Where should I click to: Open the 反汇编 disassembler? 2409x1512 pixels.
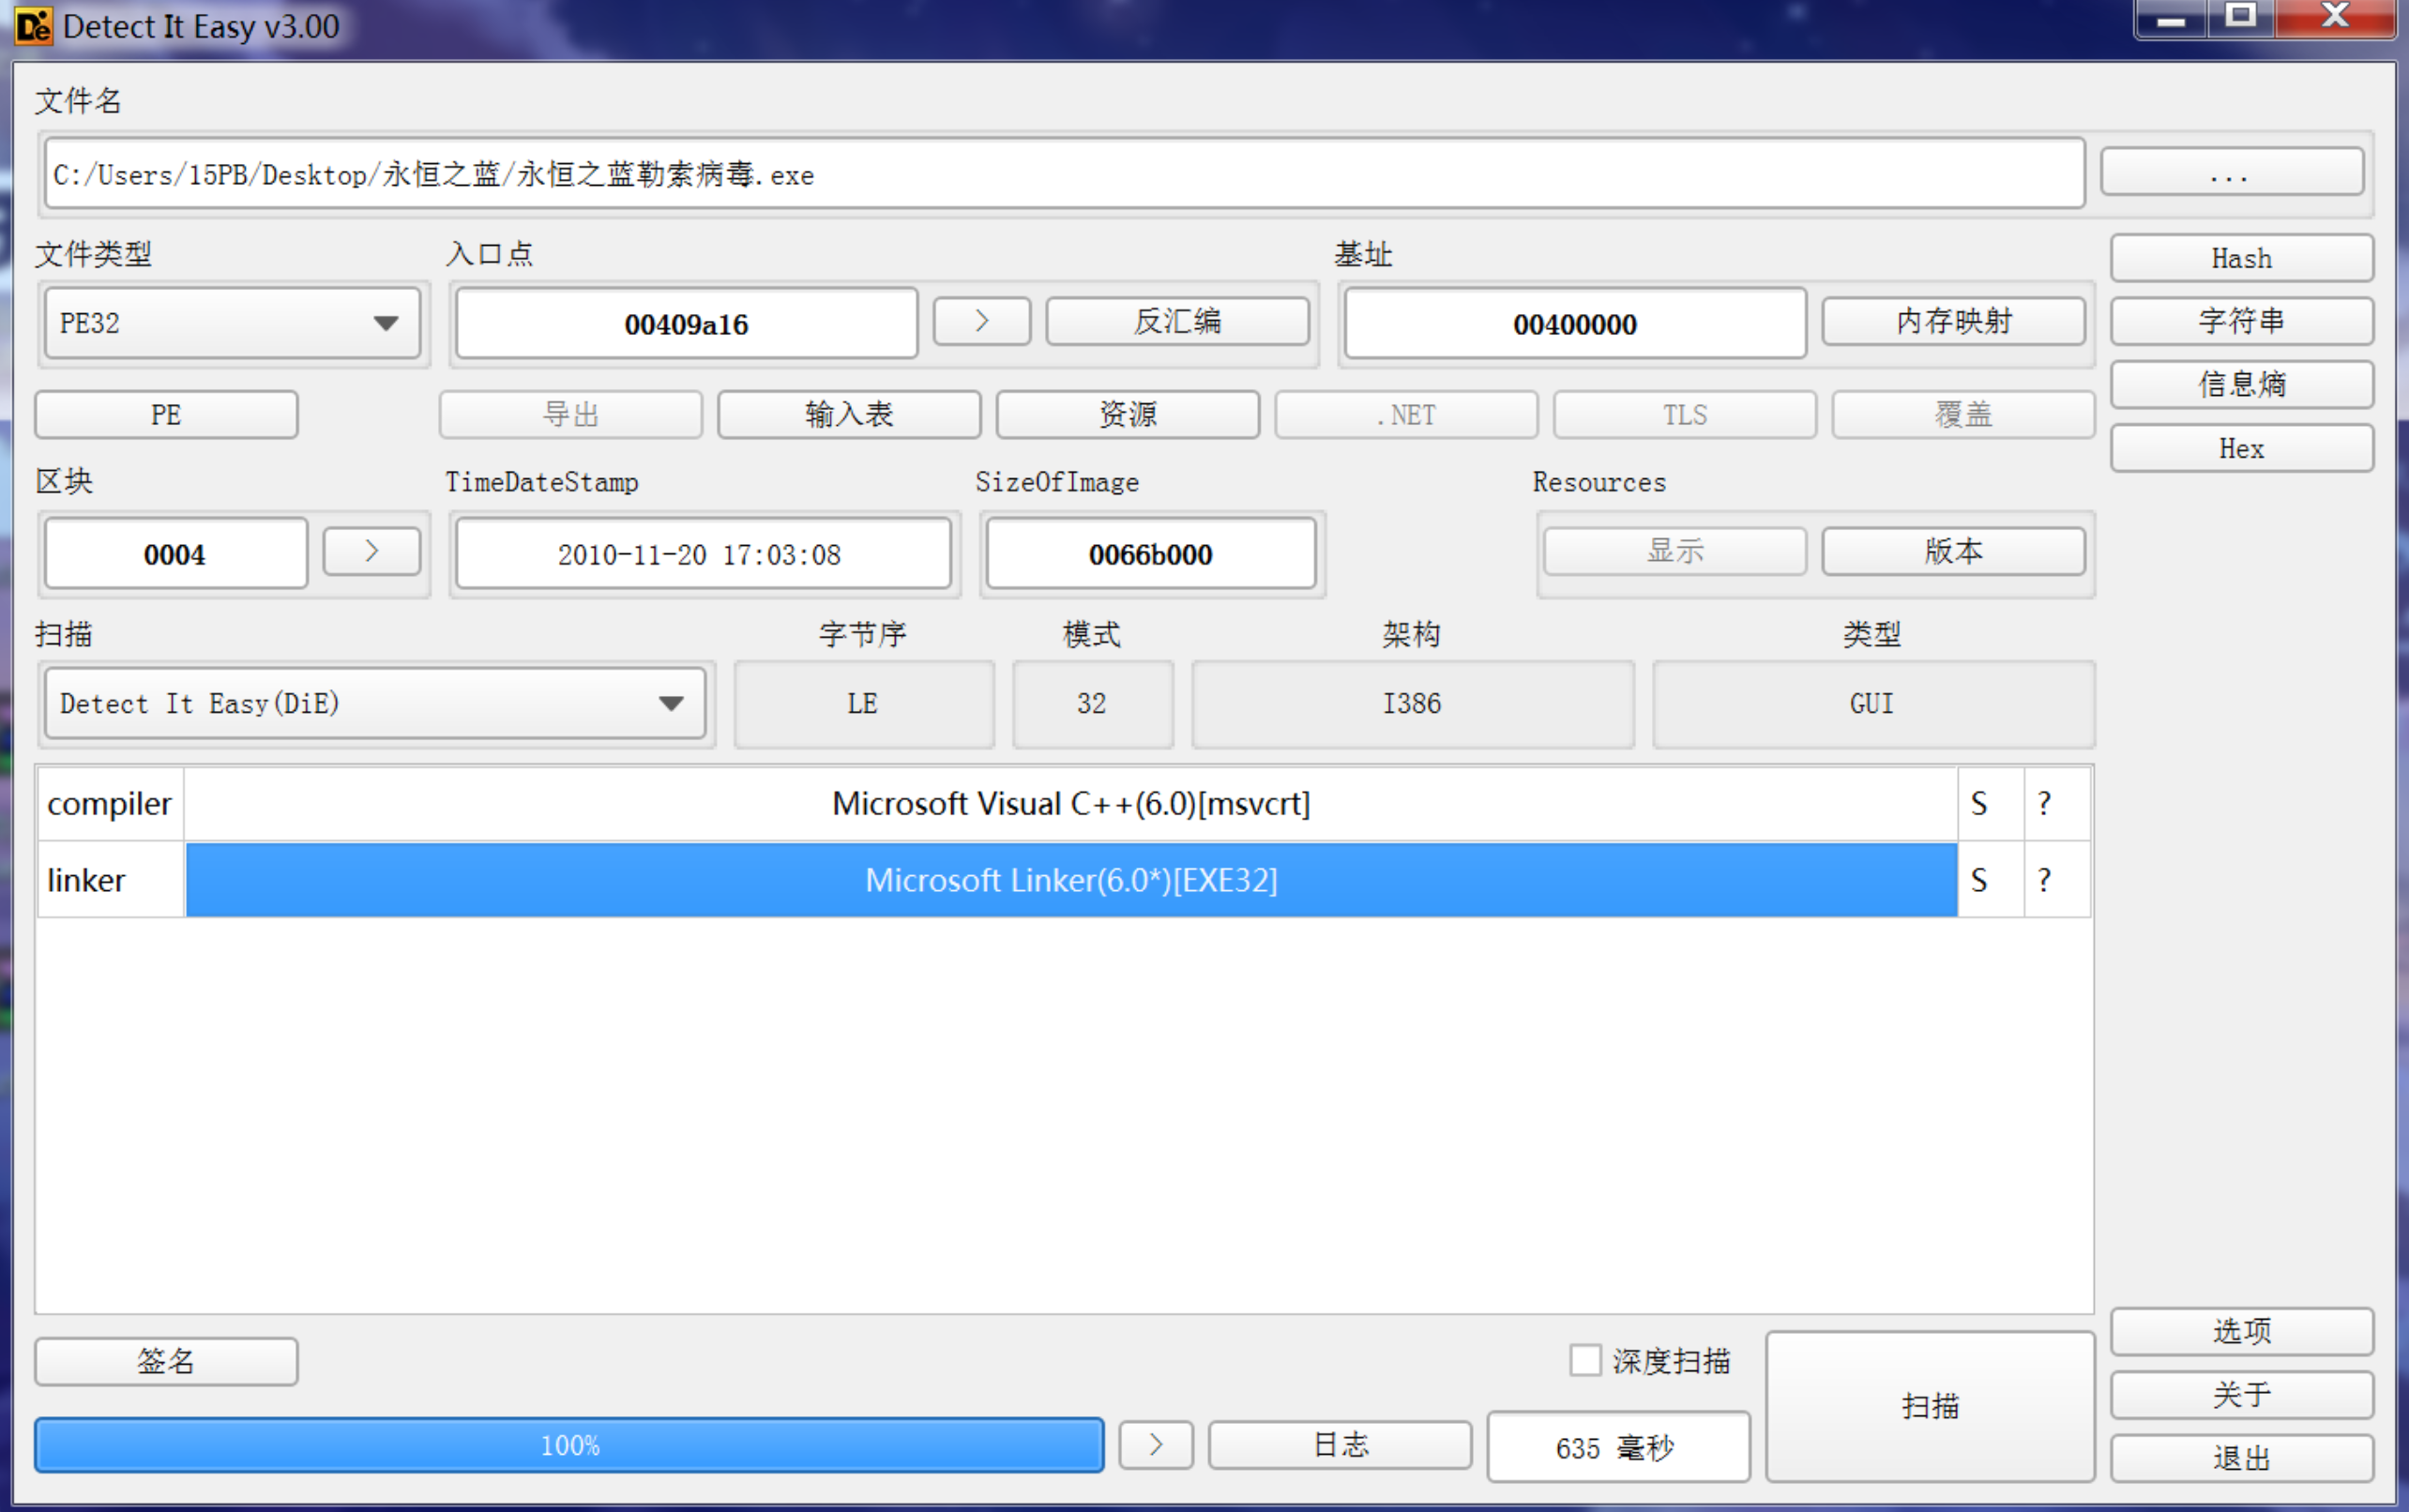pyautogui.click(x=1177, y=321)
